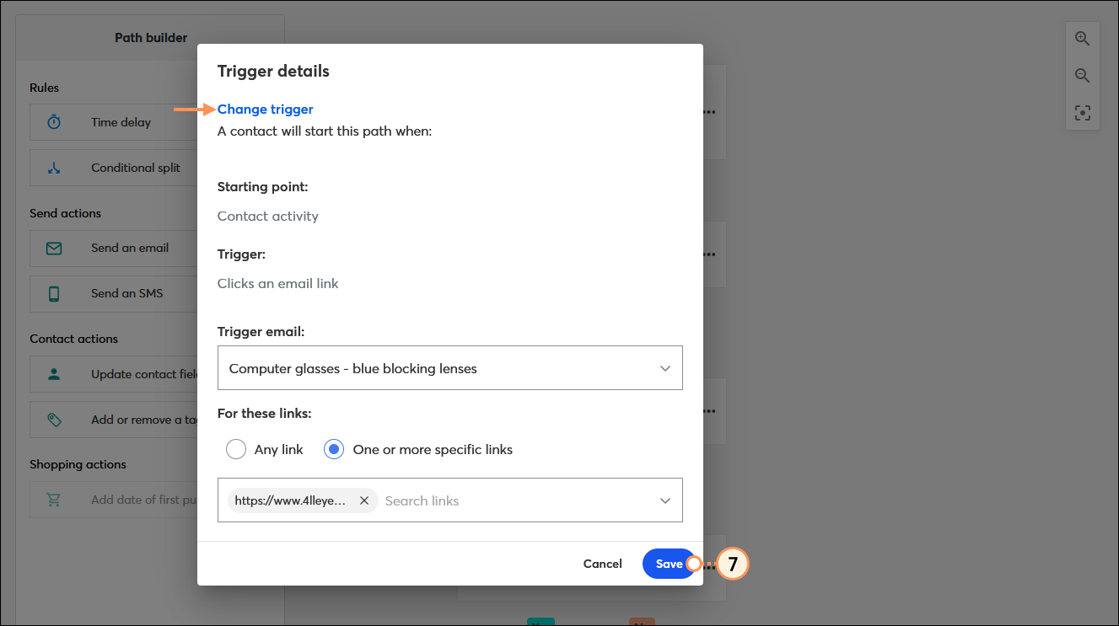Viewport: 1119px width, 626px height.
Task: Click the Contact activity starting point text
Action: (268, 217)
